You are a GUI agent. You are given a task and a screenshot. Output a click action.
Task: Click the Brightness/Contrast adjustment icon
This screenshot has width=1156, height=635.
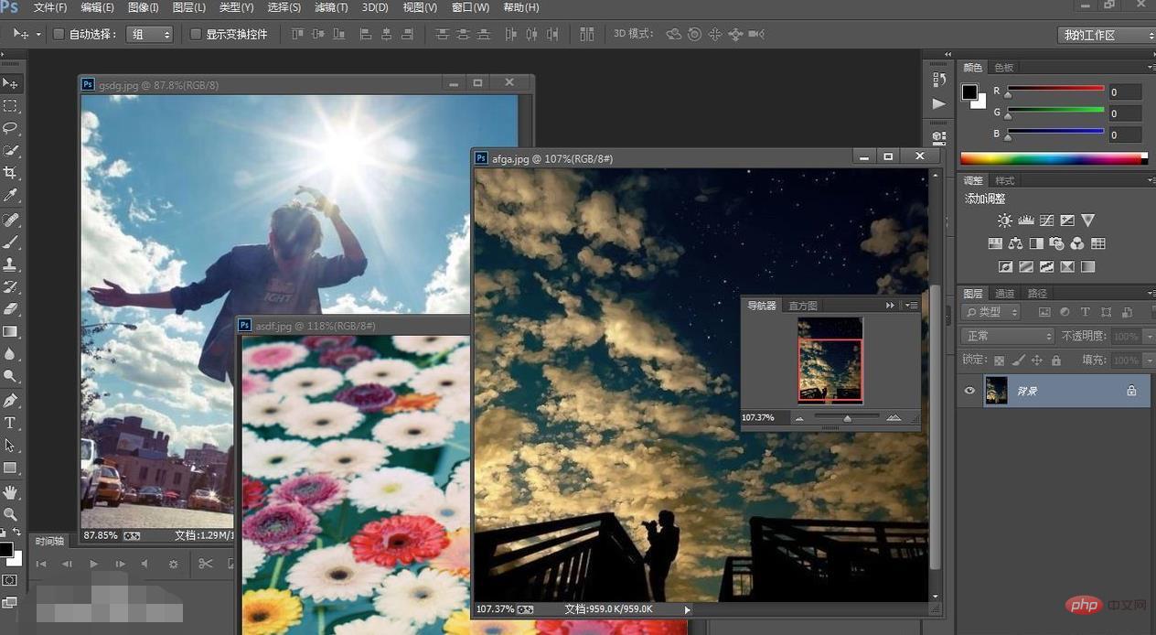(x=1005, y=221)
